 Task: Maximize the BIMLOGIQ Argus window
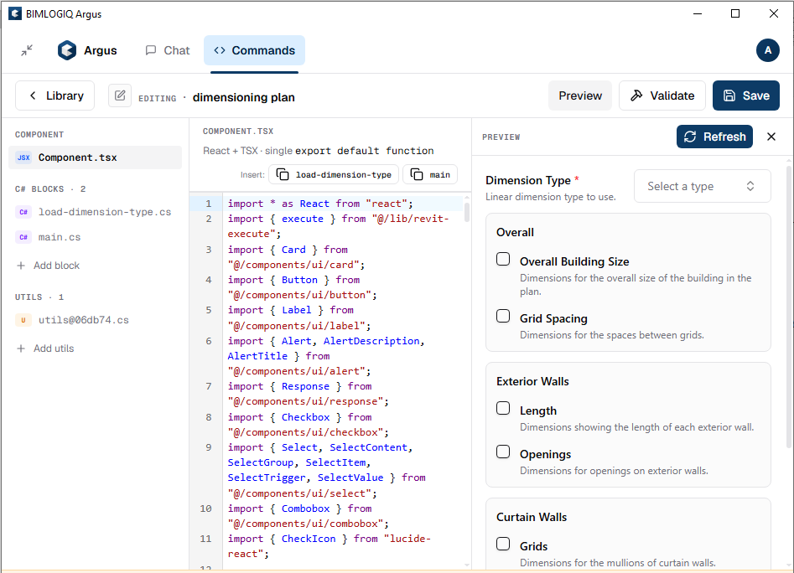coord(735,13)
